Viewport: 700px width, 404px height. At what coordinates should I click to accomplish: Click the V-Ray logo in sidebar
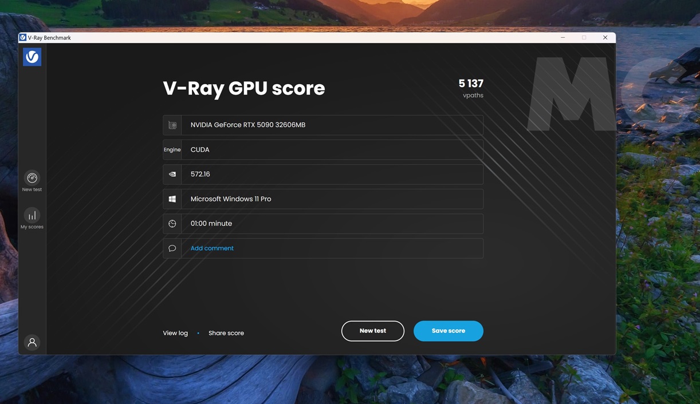point(32,57)
